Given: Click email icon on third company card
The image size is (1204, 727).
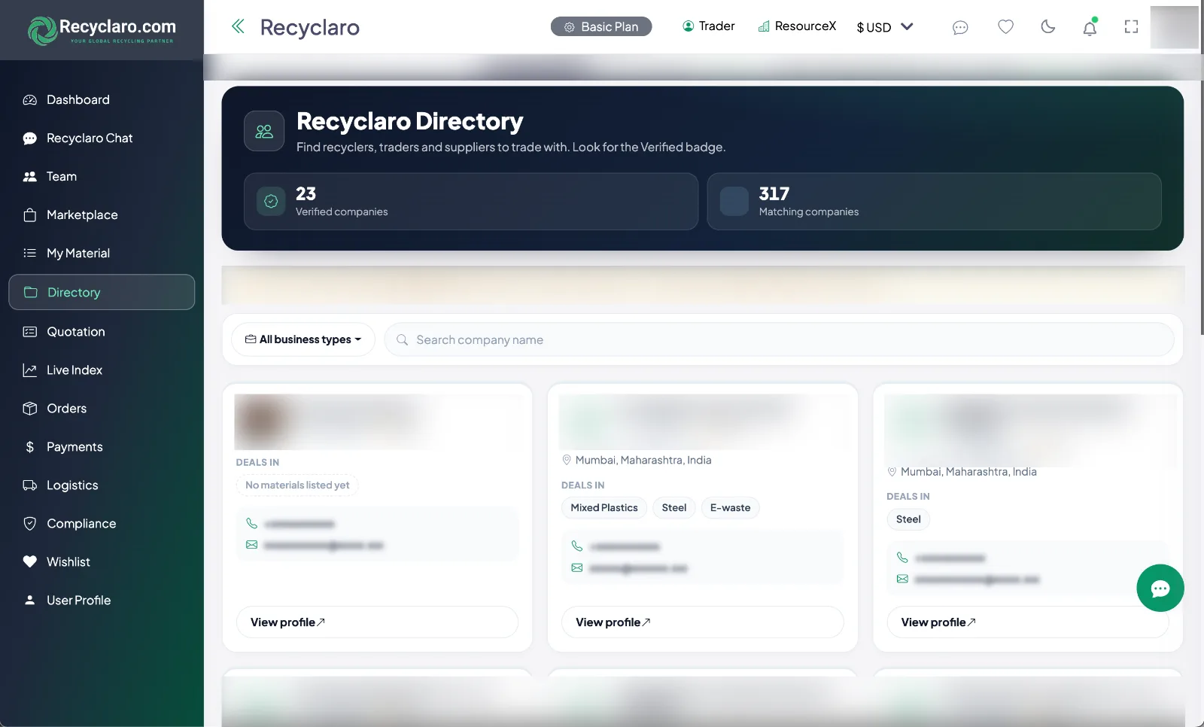Looking at the screenshot, I should coord(902,579).
